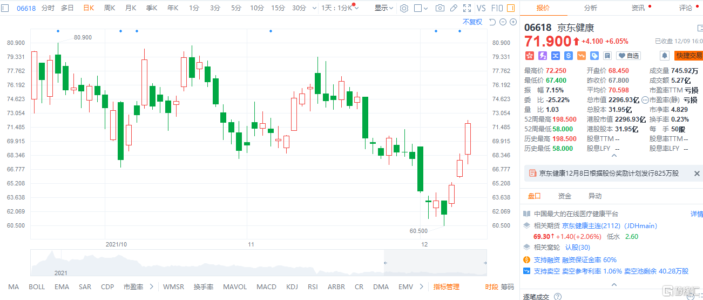Switch to the 异动 tab
This screenshot has height=300, width=703.
[x=595, y=196]
